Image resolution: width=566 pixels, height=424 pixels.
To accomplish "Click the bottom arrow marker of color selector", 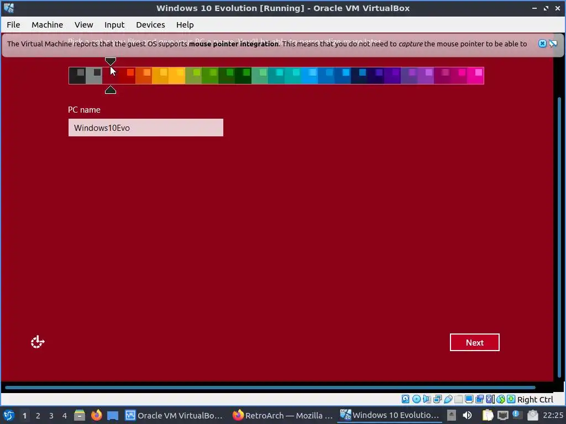I will coord(111,90).
